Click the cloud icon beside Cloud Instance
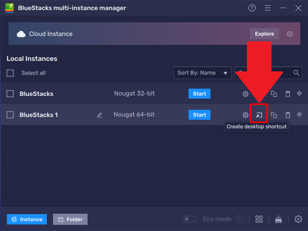Viewport: 308px width, 231px height. point(21,34)
